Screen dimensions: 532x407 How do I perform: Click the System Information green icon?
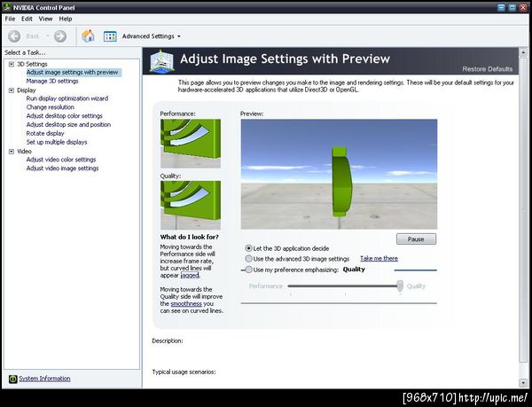13,379
